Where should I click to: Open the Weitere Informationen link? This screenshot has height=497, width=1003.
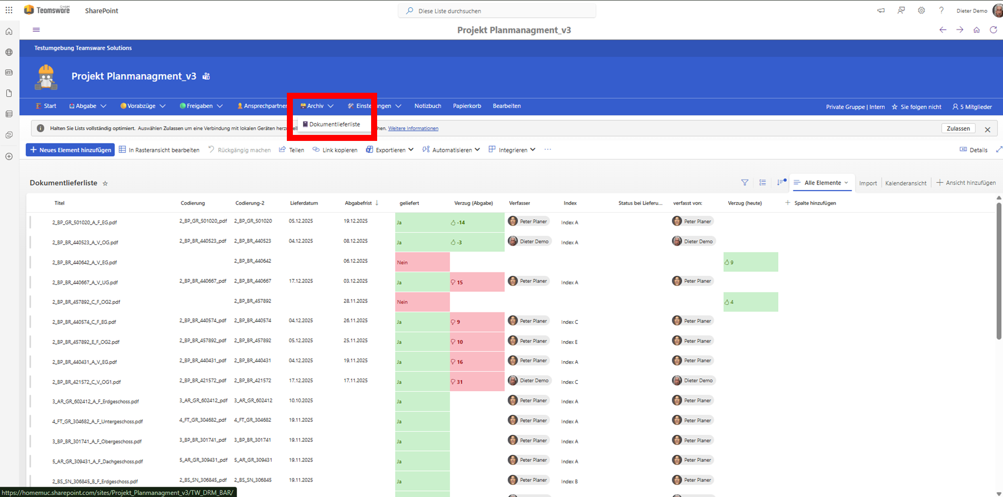pyautogui.click(x=413, y=128)
